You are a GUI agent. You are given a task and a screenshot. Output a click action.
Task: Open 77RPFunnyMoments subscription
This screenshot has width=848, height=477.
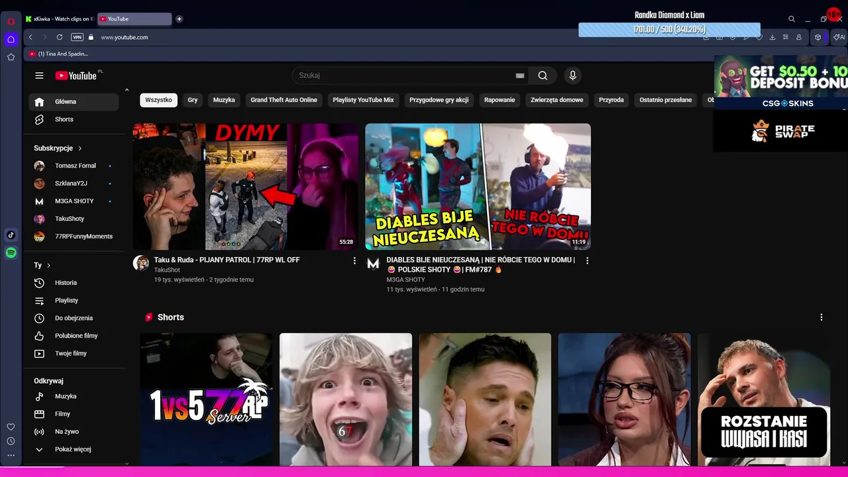pos(74,237)
